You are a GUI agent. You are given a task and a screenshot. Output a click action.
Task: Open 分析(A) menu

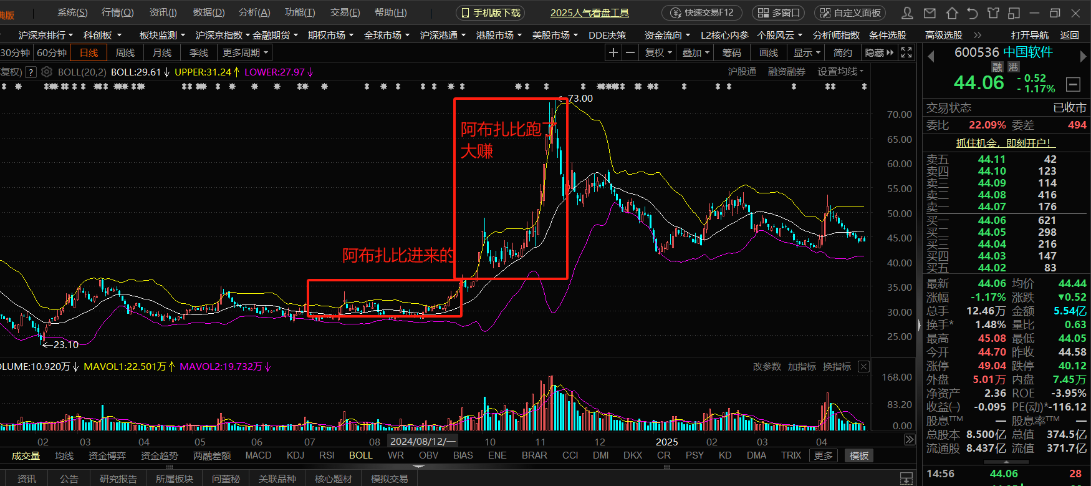(254, 12)
